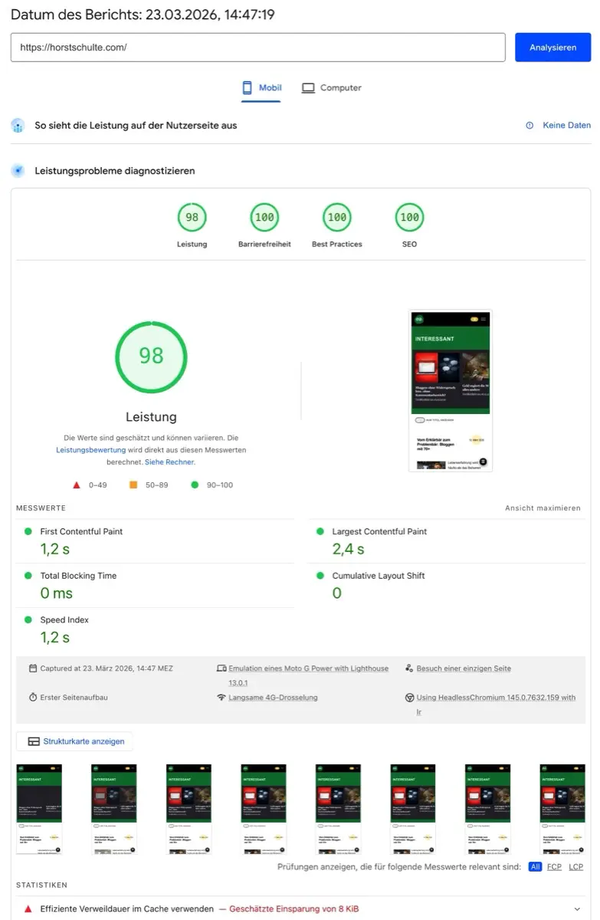Click the Total Blocking Time green dot
The height and width of the screenshot is (920, 600).
28,576
